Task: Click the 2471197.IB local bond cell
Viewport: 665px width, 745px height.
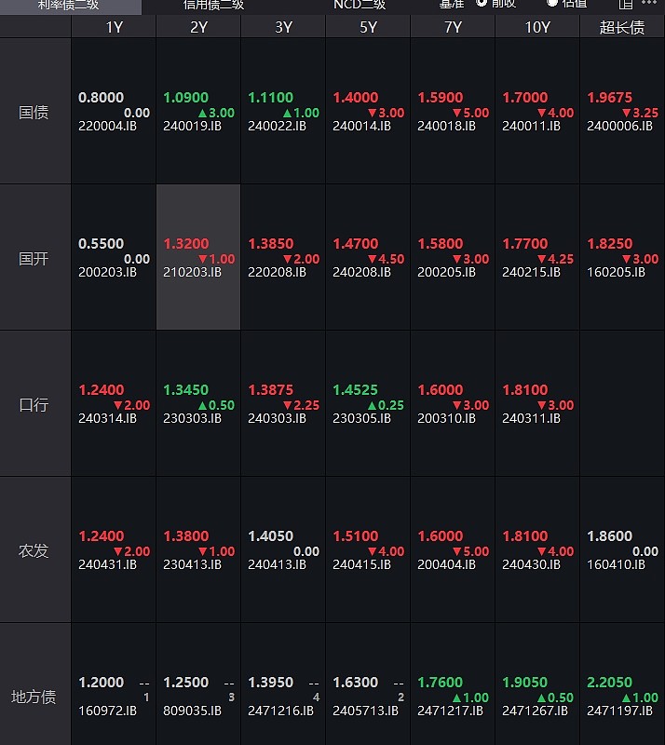Action: click(622, 697)
